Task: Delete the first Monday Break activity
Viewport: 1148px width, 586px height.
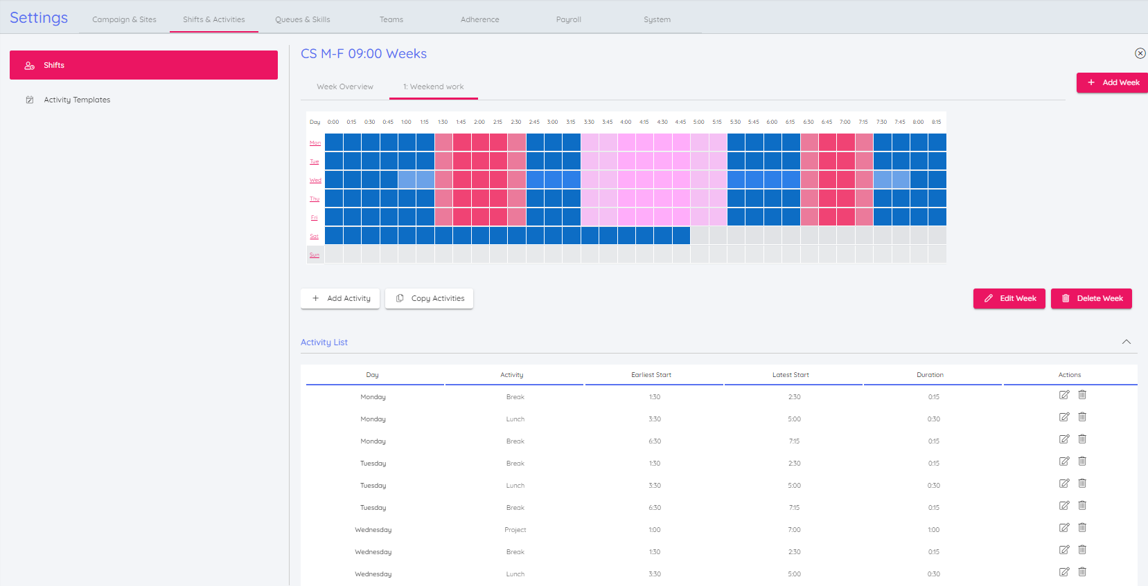Action: (1082, 395)
